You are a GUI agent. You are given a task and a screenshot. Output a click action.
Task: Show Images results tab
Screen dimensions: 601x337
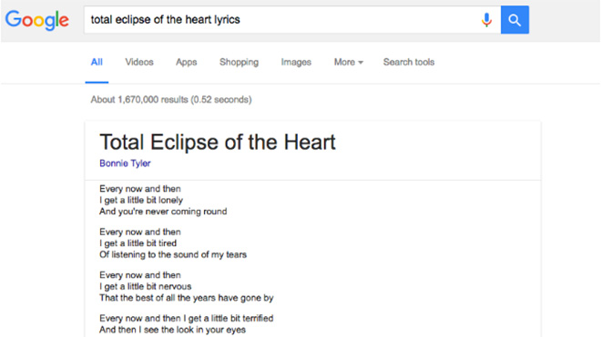[x=296, y=62]
